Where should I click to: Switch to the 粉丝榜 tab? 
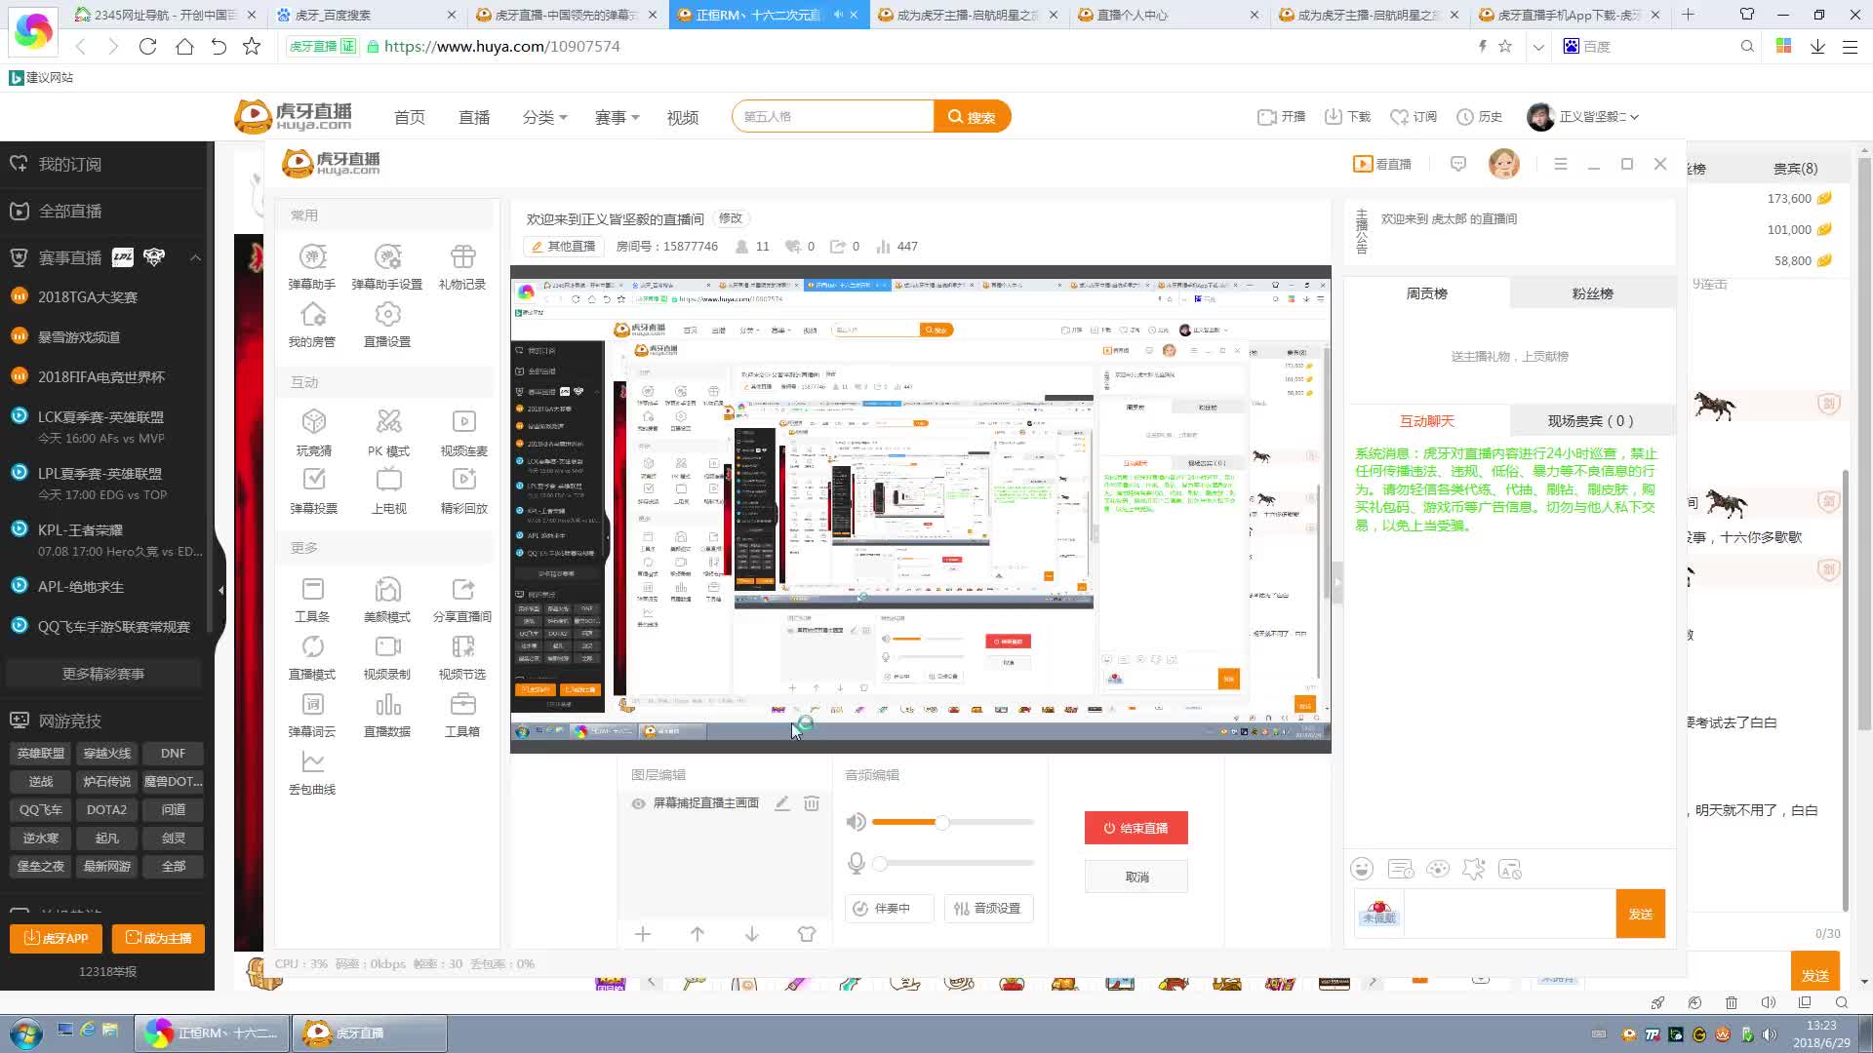1592,293
